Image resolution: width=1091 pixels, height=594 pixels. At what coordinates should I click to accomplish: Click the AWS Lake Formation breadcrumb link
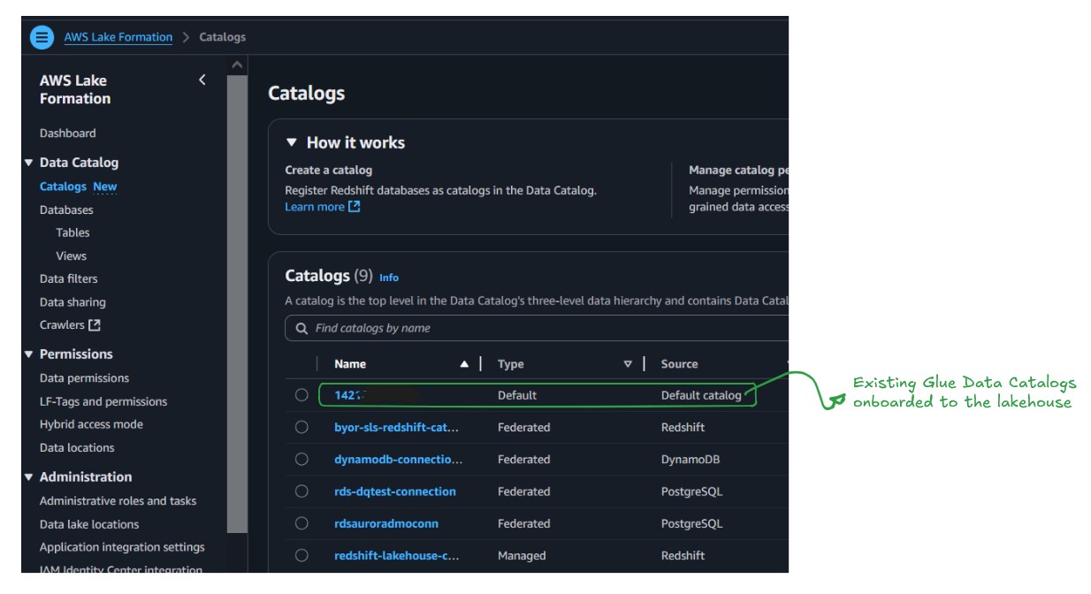(118, 37)
